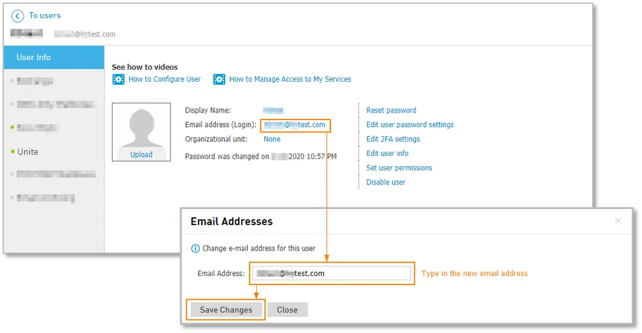642x333 pixels.
Task: Open Set user permissions
Action: click(399, 167)
